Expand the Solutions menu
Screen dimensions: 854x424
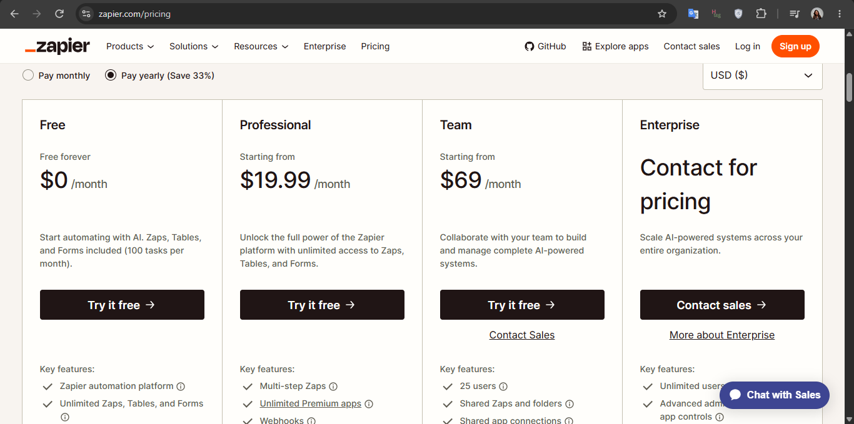click(194, 46)
